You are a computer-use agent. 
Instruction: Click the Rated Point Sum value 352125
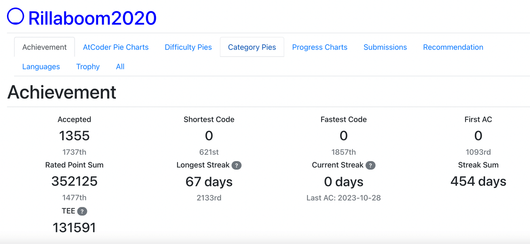tap(74, 181)
